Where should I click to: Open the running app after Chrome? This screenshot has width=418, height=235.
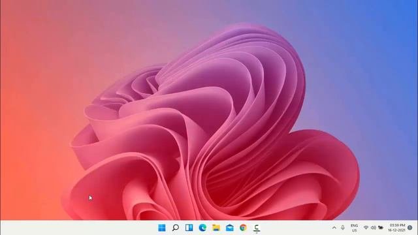pyautogui.click(x=257, y=228)
